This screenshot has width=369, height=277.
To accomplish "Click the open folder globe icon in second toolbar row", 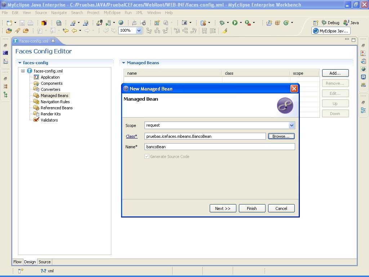I will 9,30.
